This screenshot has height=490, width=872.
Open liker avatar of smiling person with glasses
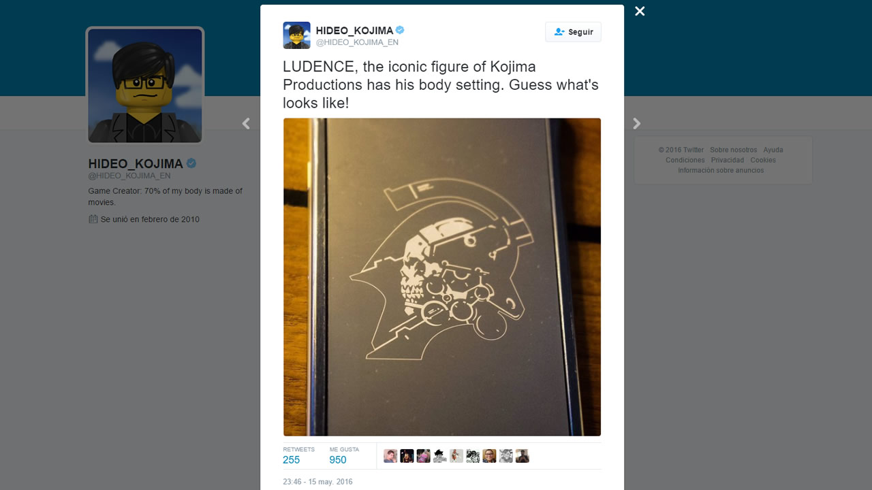pyautogui.click(x=489, y=456)
